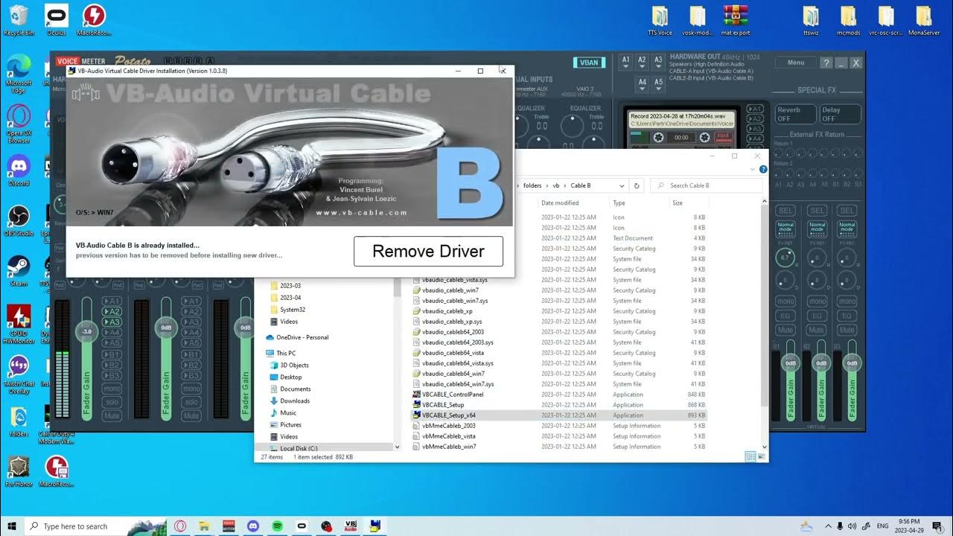Image resolution: width=953 pixels, height=536 pixels.
Task: Click the Spotify icon in the taskbar
Action: pos(277,526)
